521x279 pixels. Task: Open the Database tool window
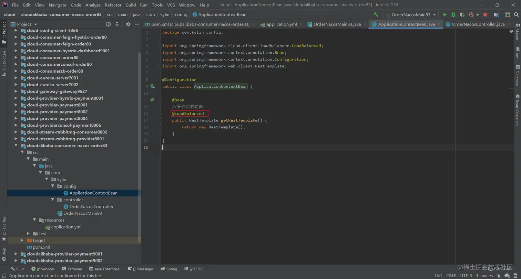(517, 75)
